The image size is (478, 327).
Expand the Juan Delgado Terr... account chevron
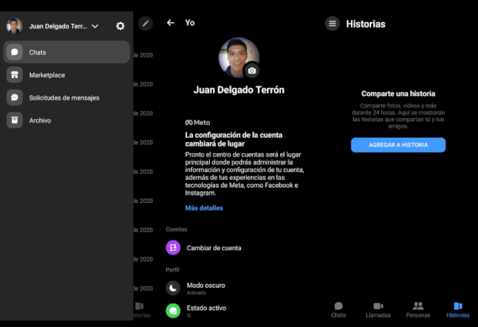click(95, 26)
